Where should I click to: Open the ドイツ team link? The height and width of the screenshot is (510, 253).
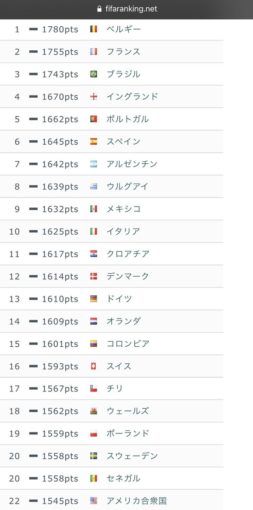[x=119, y=299]
